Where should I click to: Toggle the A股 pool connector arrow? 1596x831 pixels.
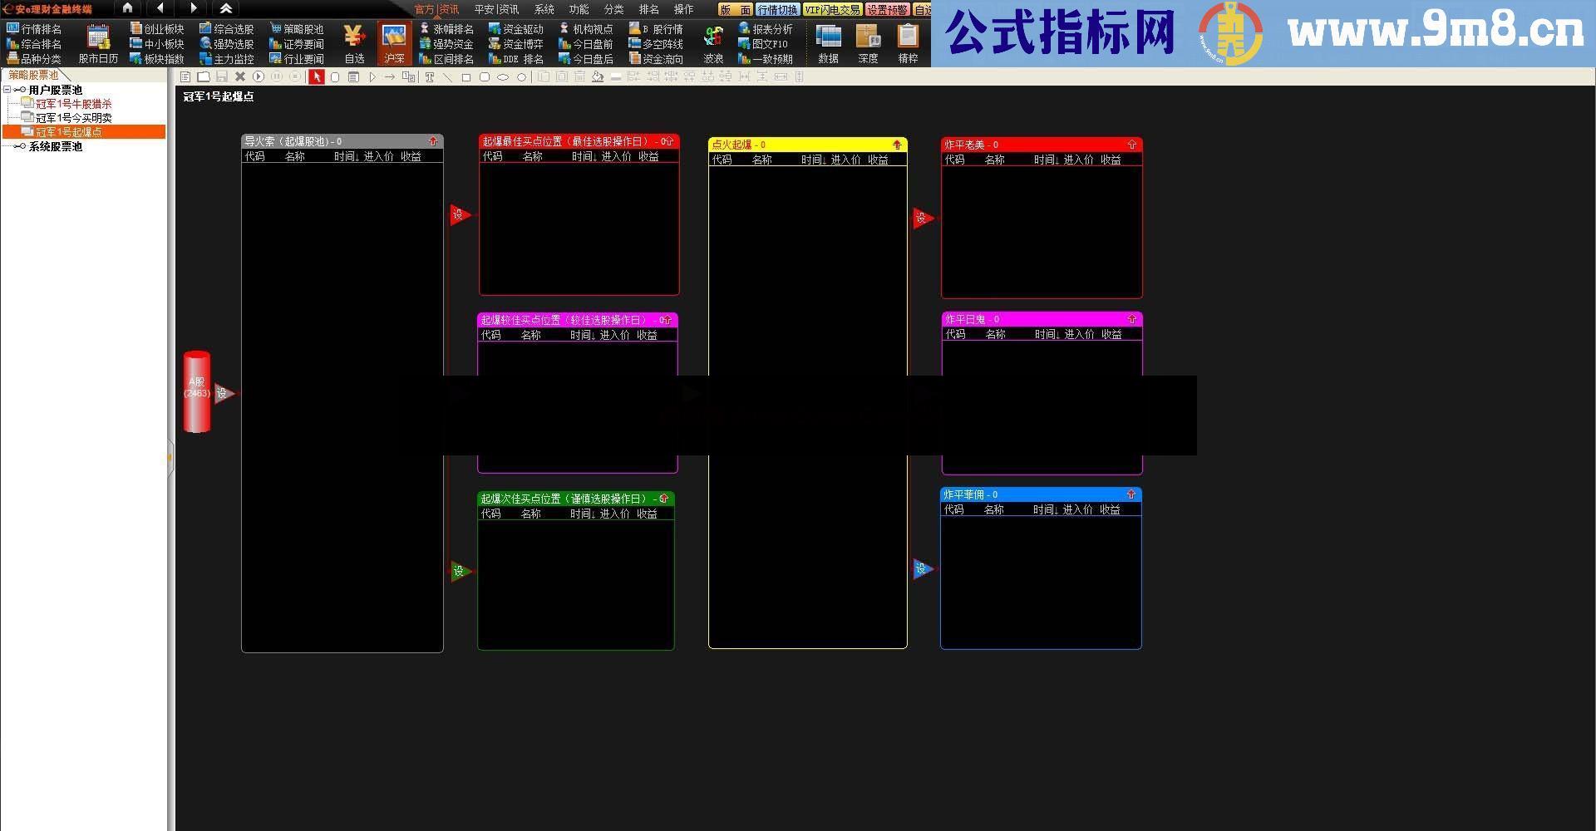(x=222, y=393)
